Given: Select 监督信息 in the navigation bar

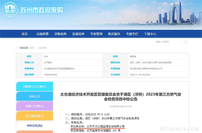Looking at the screenshot, I should coord(78,34).
